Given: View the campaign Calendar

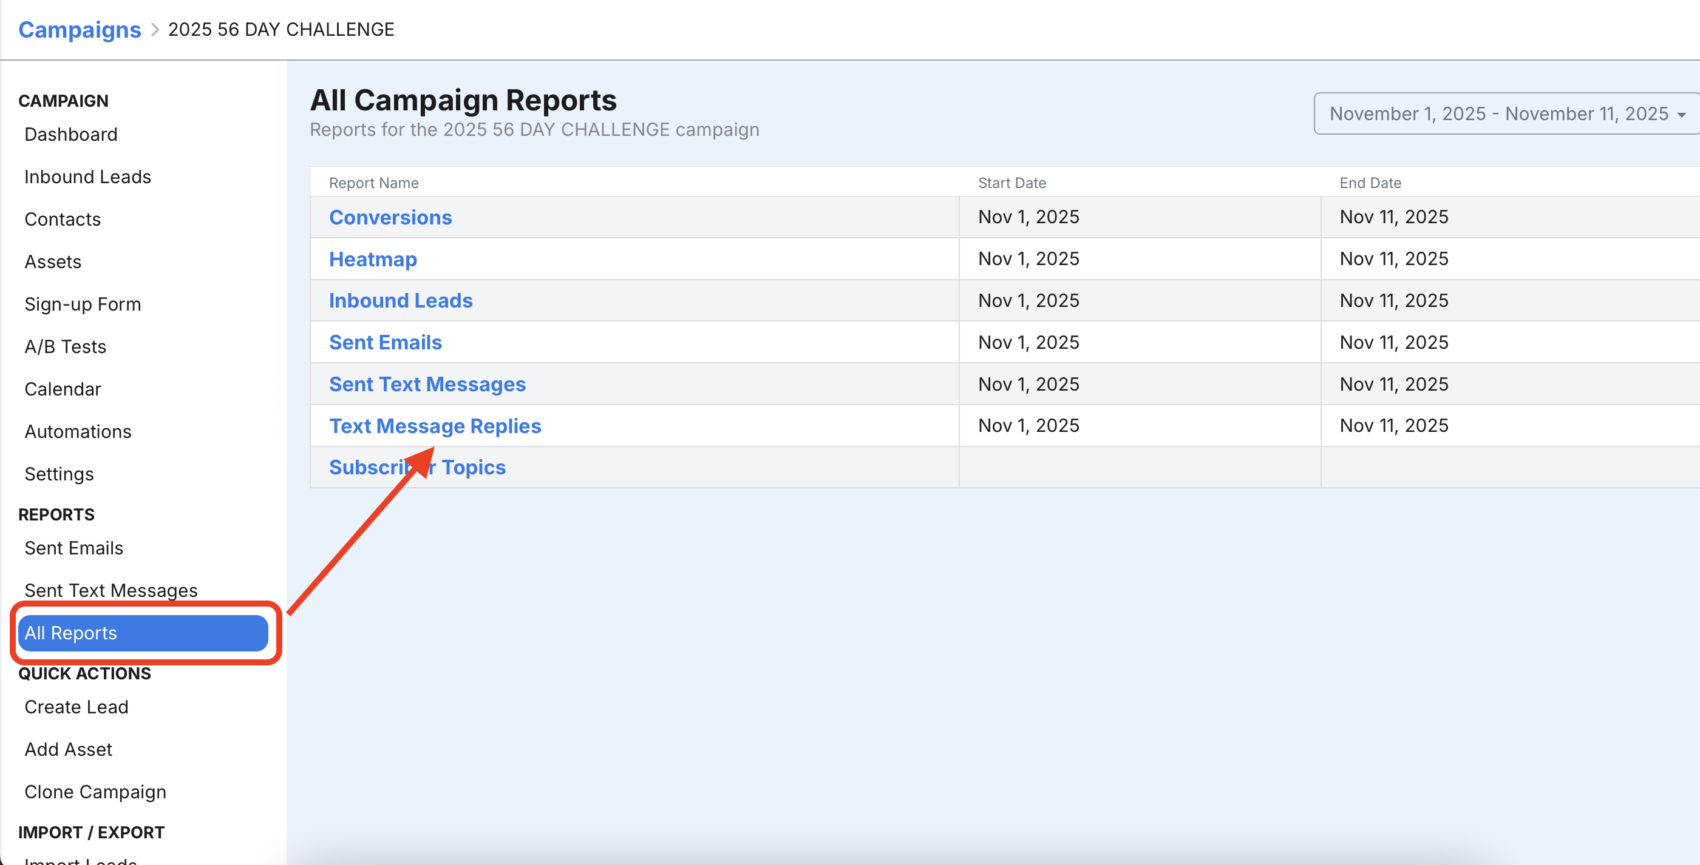Looking at the screenshot, I should pyautogui.click(x=63, y=389).
